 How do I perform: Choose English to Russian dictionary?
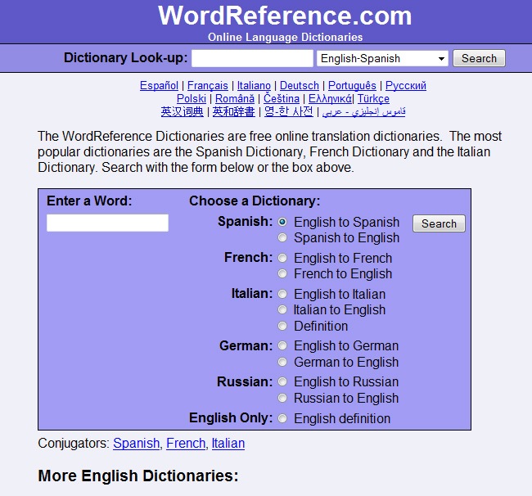[x=282, y=381]
